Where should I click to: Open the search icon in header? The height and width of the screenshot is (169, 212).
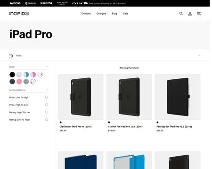(181, 14)
